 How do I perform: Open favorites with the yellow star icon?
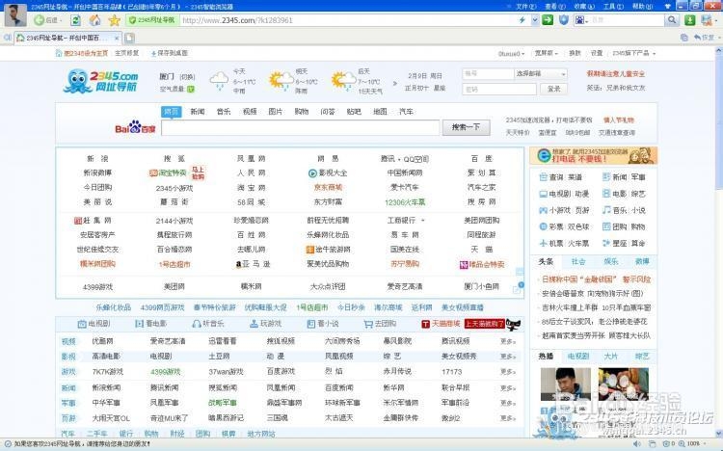(x=114, y=20)
